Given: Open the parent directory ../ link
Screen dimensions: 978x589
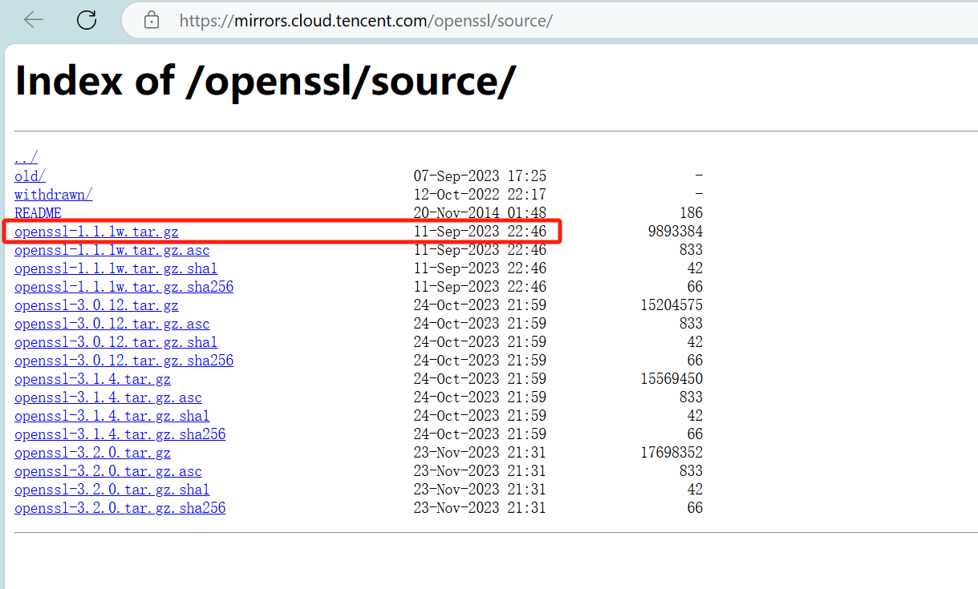Looking at the screenshot, I should click(x=26, y=158).
